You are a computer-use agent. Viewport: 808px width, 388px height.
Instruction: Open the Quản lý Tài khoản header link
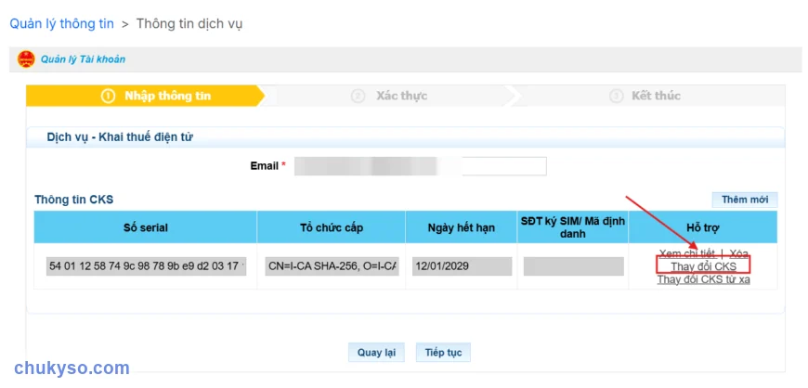point(83,59)
